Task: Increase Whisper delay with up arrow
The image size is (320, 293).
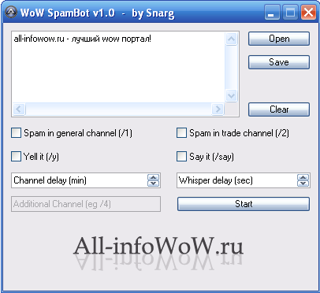Action: tap(303, 177)
